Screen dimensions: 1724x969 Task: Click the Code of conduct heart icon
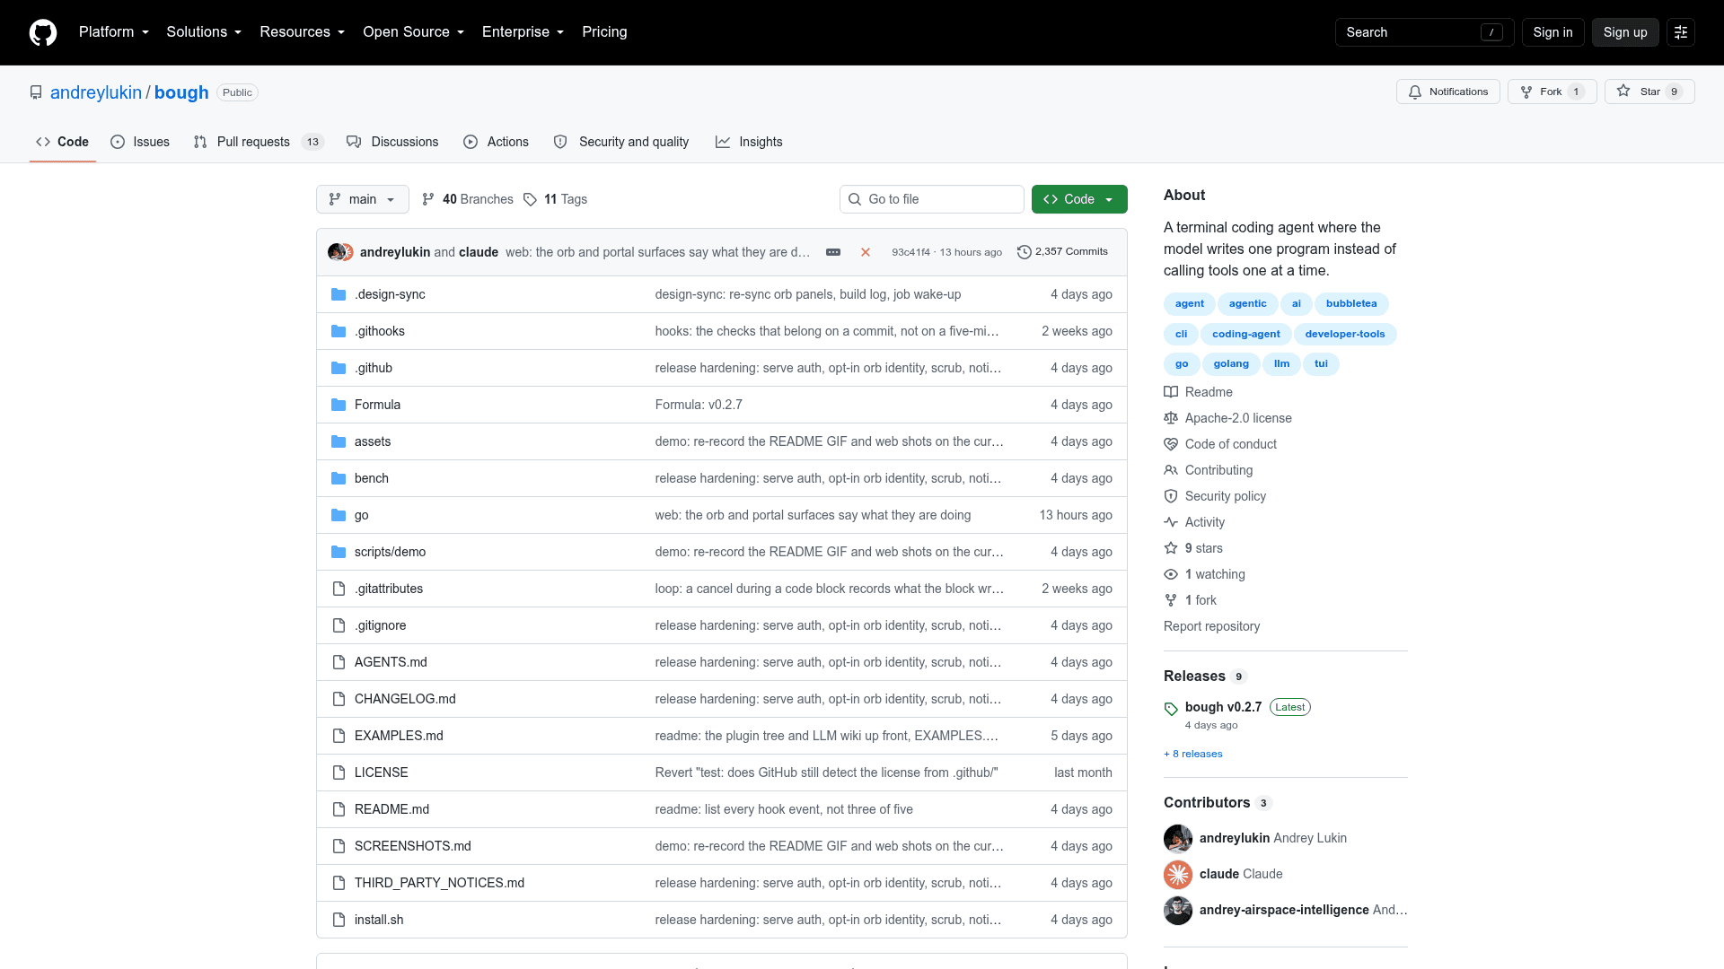click(x=1171, y=444)
